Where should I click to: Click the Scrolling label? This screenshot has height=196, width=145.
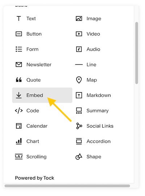coord(37,157)
